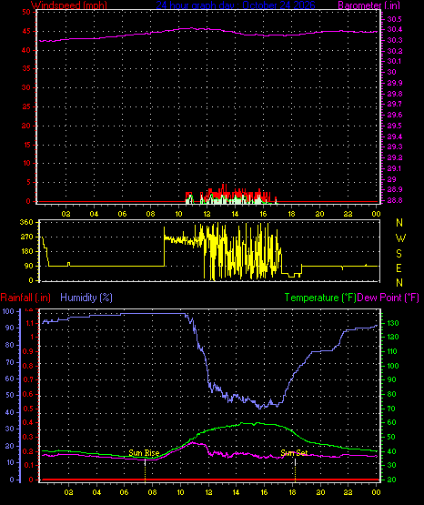Click the "28.8" barometer axis value
This screenshot has height=505, width=424.
coord(394,200)
